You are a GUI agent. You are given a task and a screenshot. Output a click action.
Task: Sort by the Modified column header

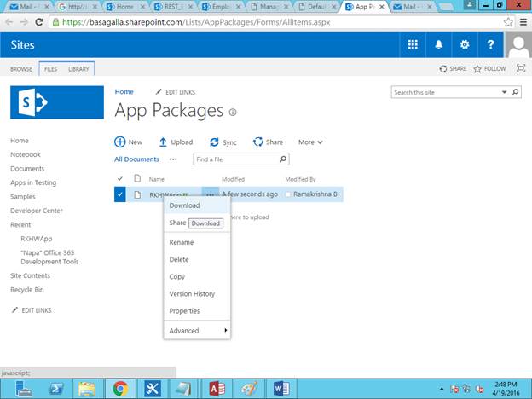click(233, 179)
